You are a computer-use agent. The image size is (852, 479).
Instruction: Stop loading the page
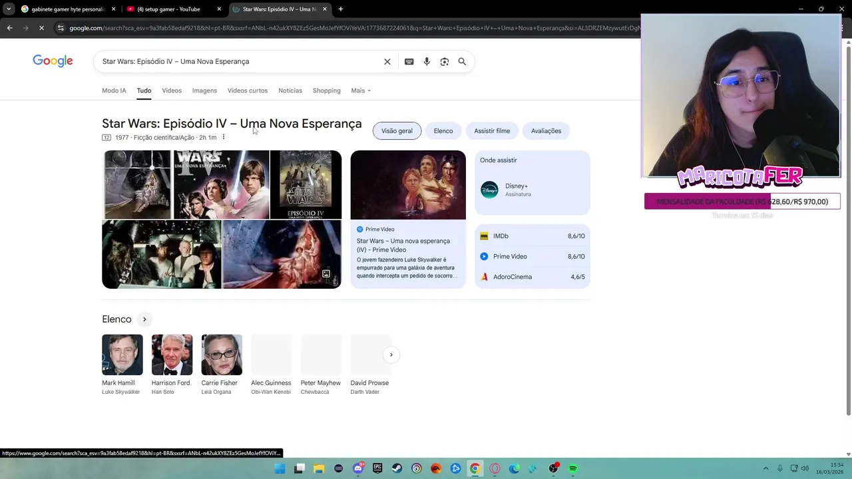coord(41,28)
